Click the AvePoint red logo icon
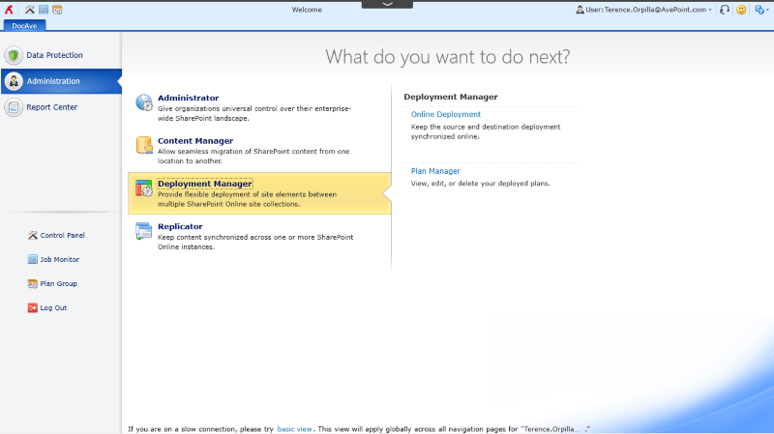 [9, 10]
